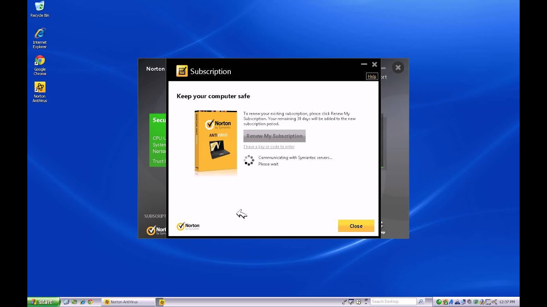Click the Subscription notepad icon in dialog header
Screen dimensions: 547x307
pyautogui.click(x=182, y=71)
